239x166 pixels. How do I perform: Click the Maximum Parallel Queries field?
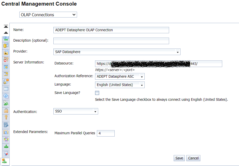click(x=106, y=133)
